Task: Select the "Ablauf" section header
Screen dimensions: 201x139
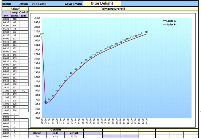Action: 15,9
